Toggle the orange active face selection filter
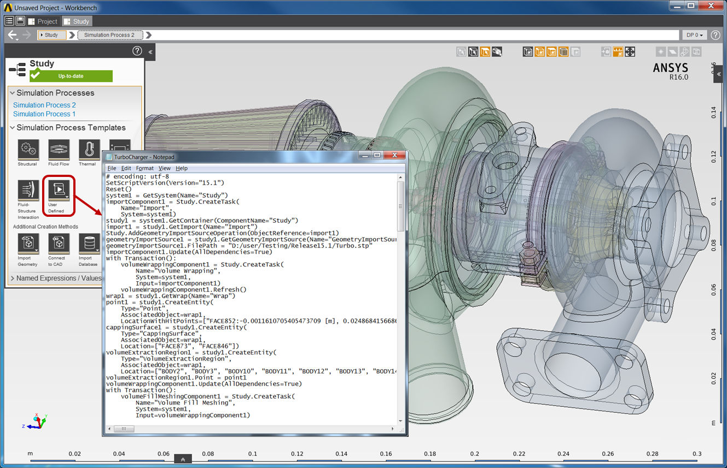The image size is (727, 468). tap(485, 52)
